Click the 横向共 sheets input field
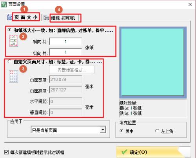This screenshot has height=158, width=196. tap(65, 41)
